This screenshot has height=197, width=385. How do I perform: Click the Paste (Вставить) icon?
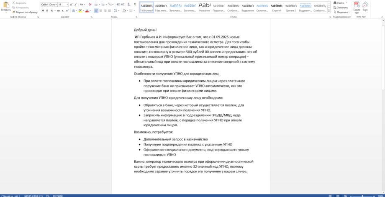(6, 6)
